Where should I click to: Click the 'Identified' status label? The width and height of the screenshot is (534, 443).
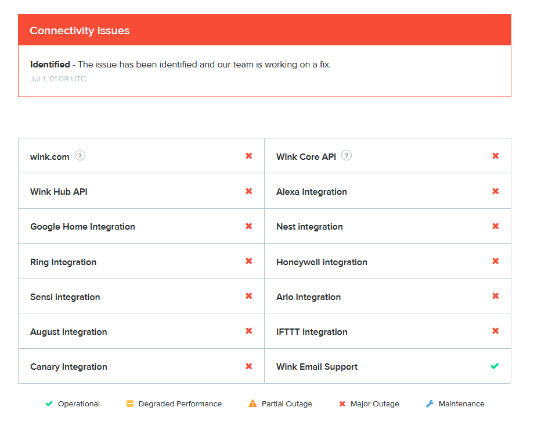tap(50, 65)
